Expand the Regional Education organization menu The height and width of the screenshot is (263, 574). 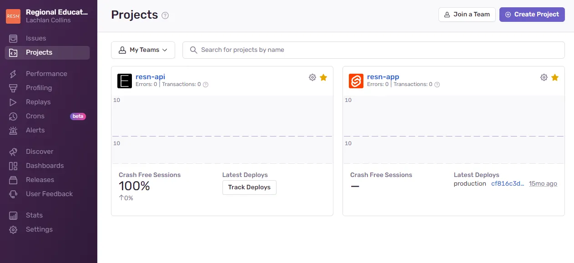[49, 15]
